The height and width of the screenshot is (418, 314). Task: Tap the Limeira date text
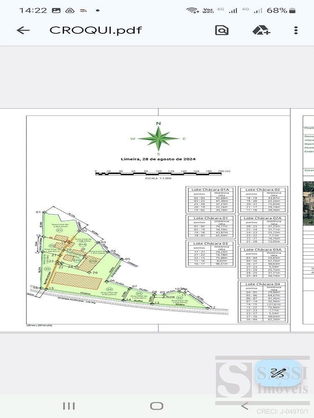158,159
